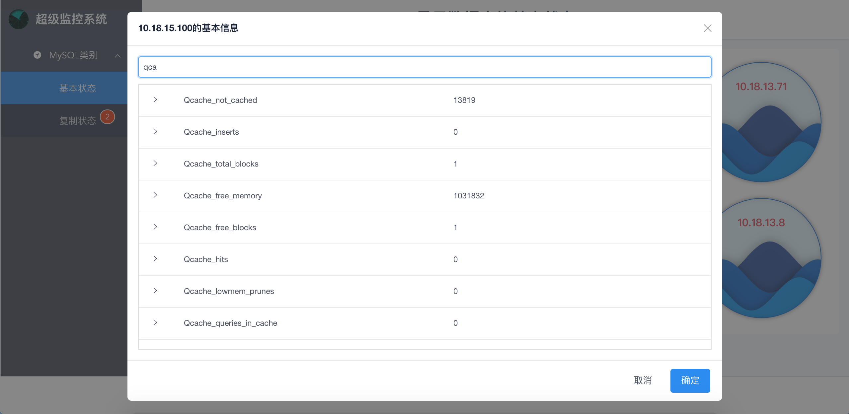Expand the Qcache_free_blocks row chevron
The height and width of the screenshot is (414, 849).
tap(155, 227)
